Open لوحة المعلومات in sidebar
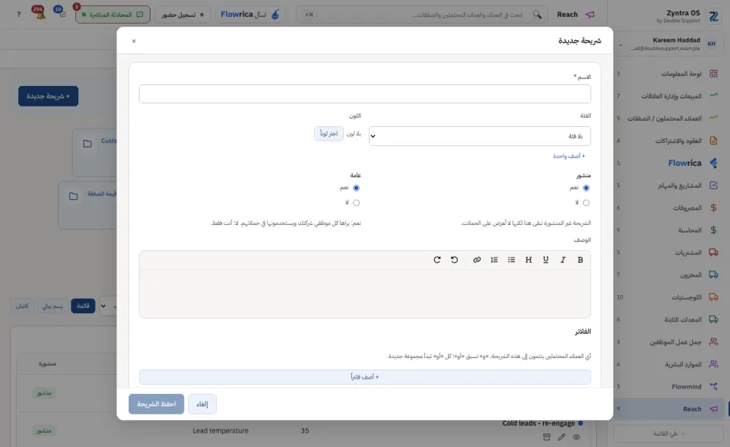 coord(668,74)
